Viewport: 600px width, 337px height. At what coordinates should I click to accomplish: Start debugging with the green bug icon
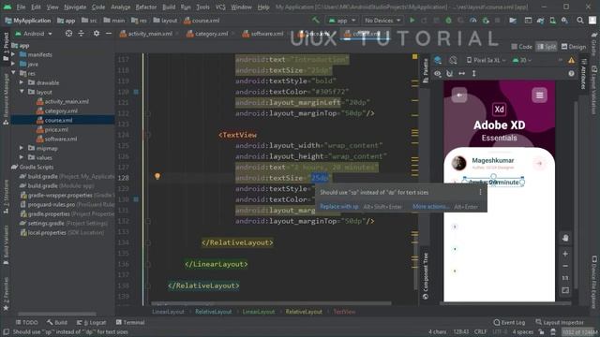tap(448, 21)
